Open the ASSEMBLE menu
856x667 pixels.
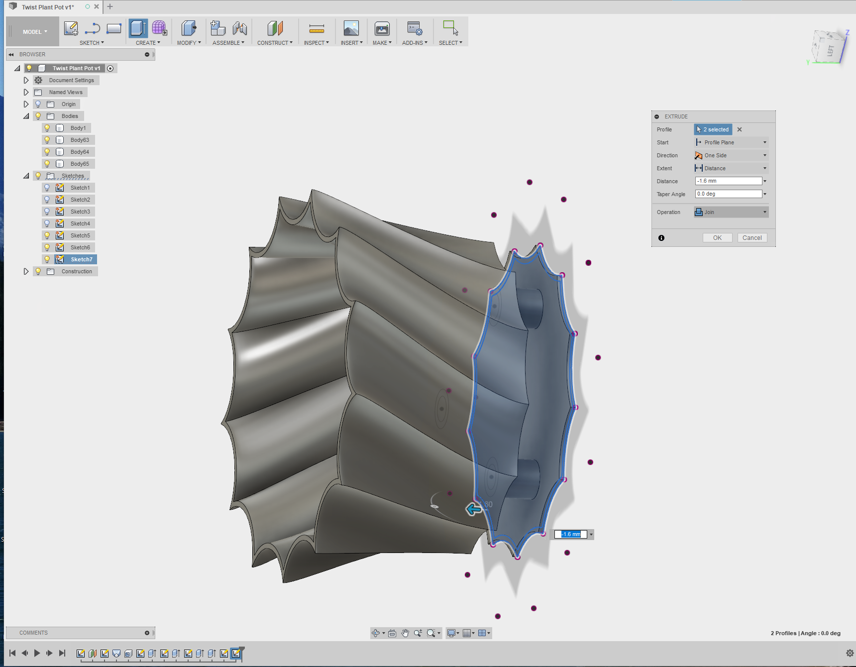tap(228, 43)
